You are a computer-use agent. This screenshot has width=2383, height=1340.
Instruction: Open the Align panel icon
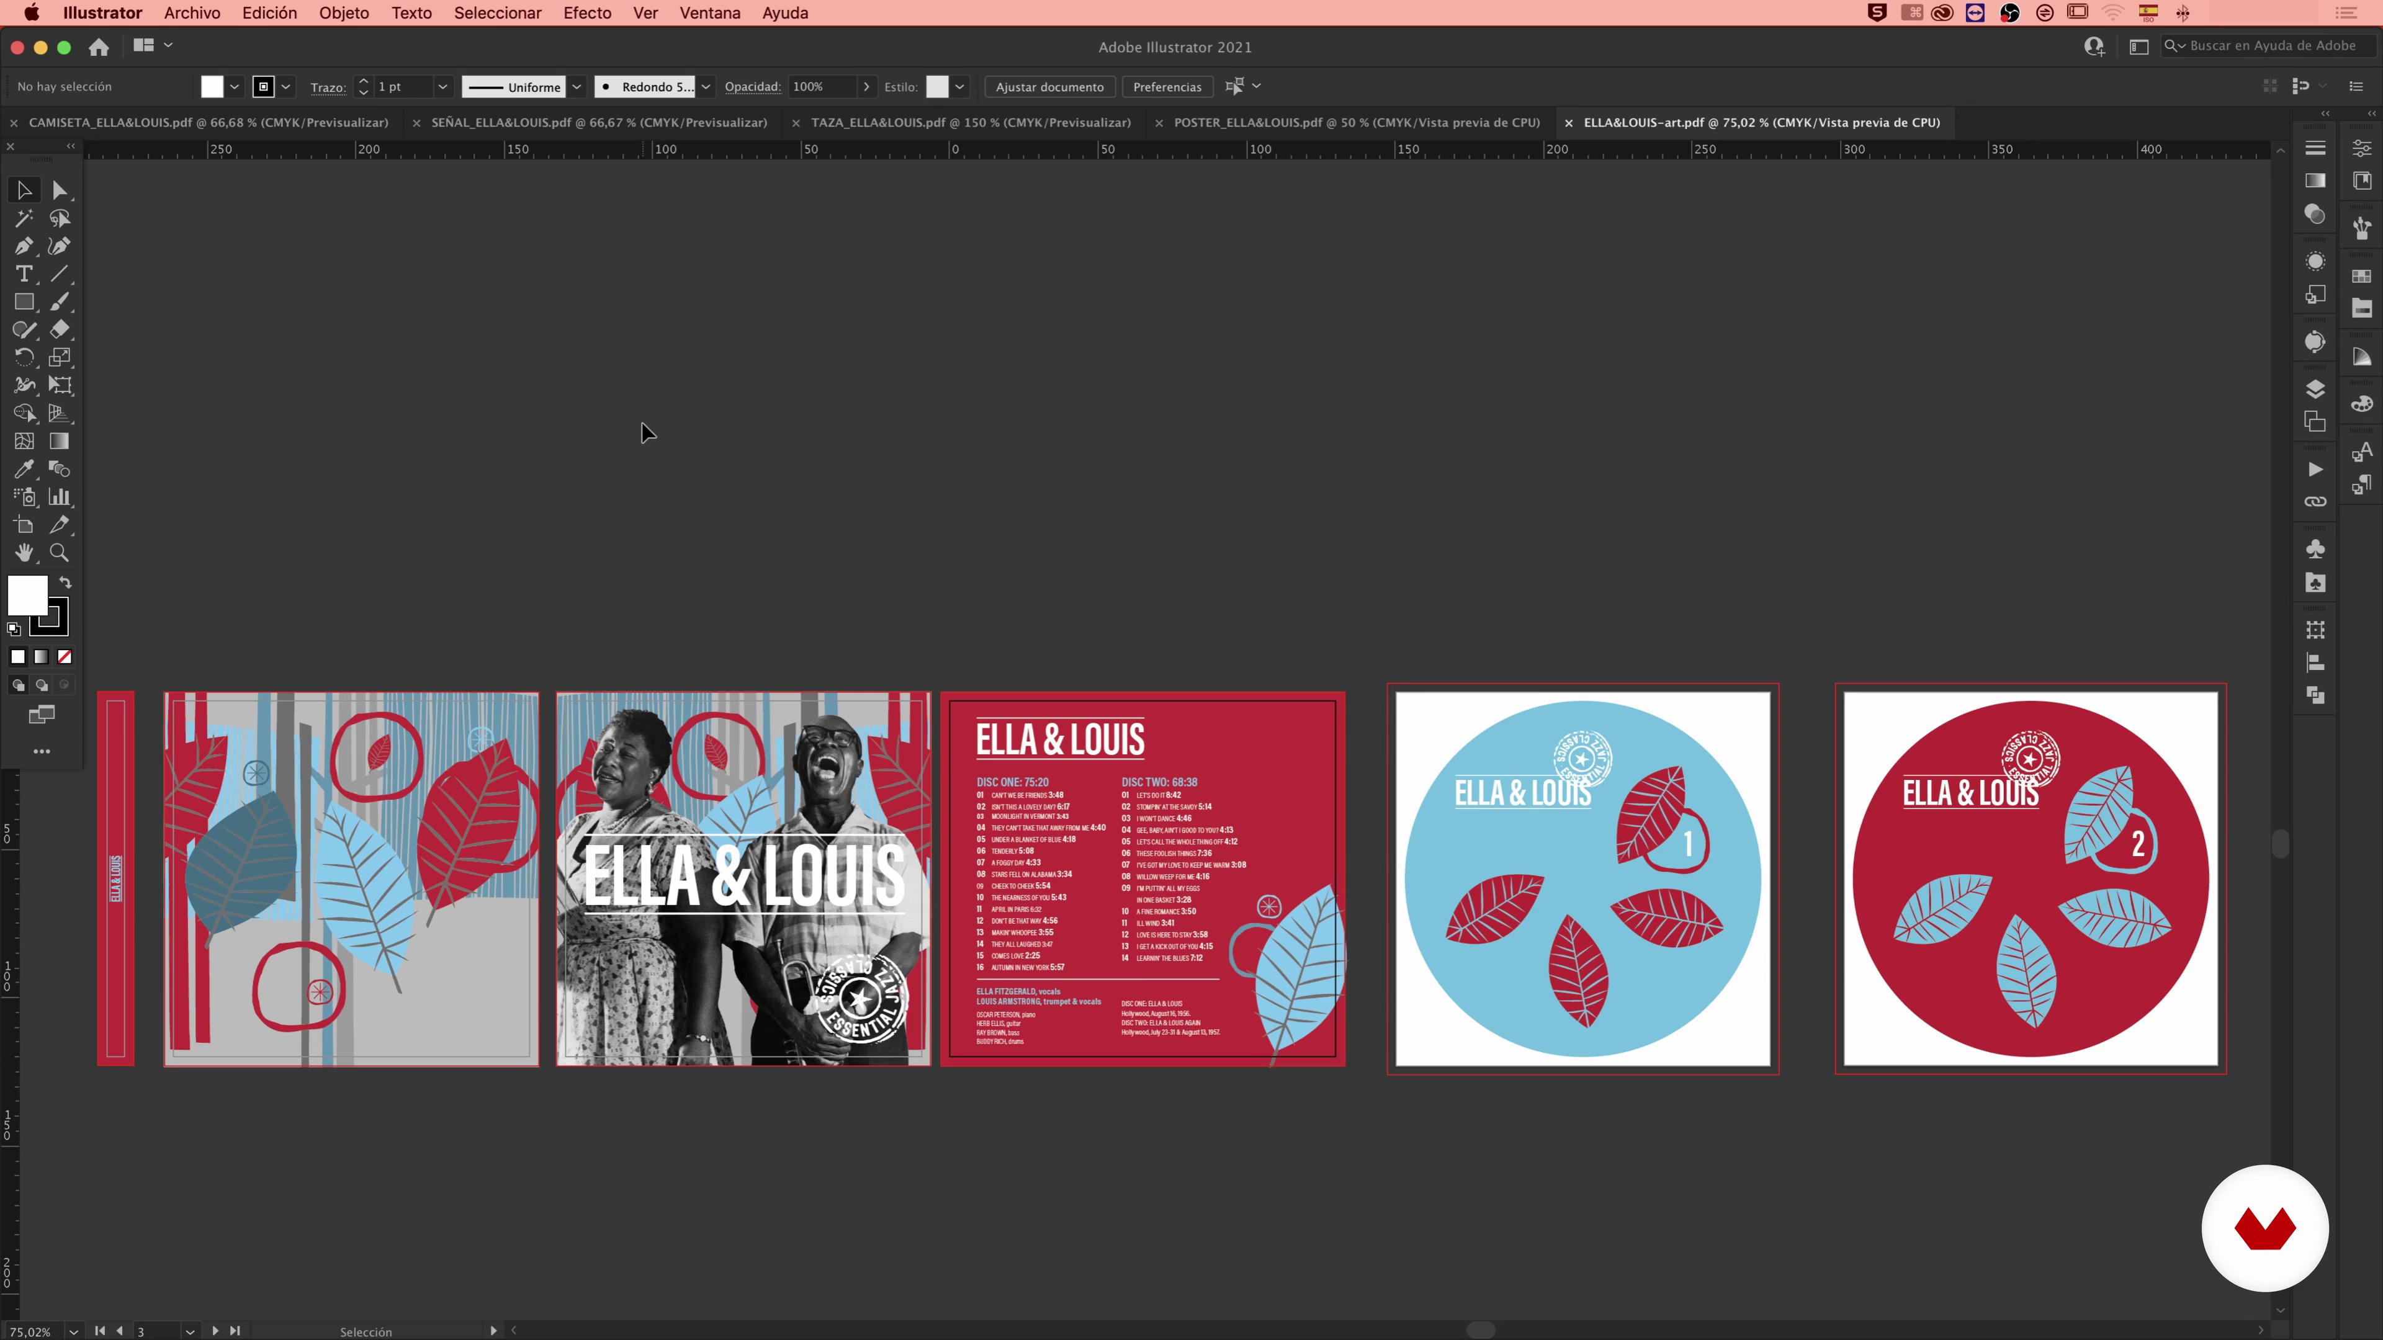pyautogui.click(x=2315, y=662)
